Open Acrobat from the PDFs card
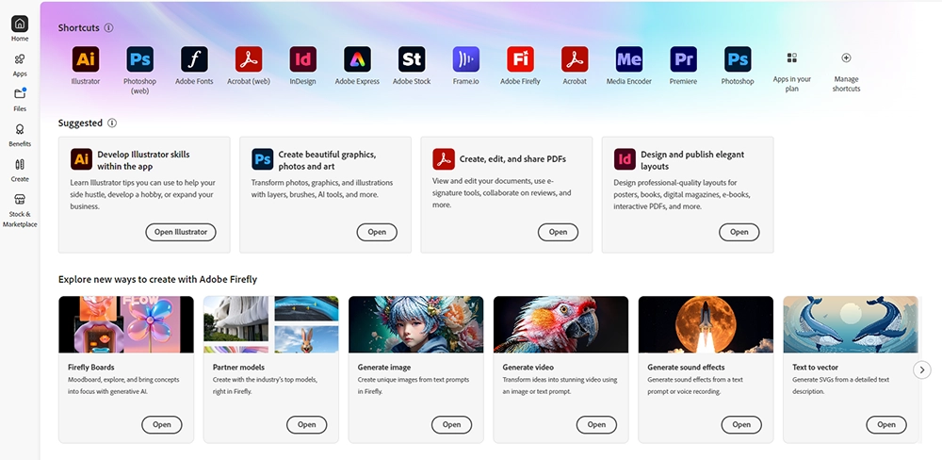 tap(558, 232)
